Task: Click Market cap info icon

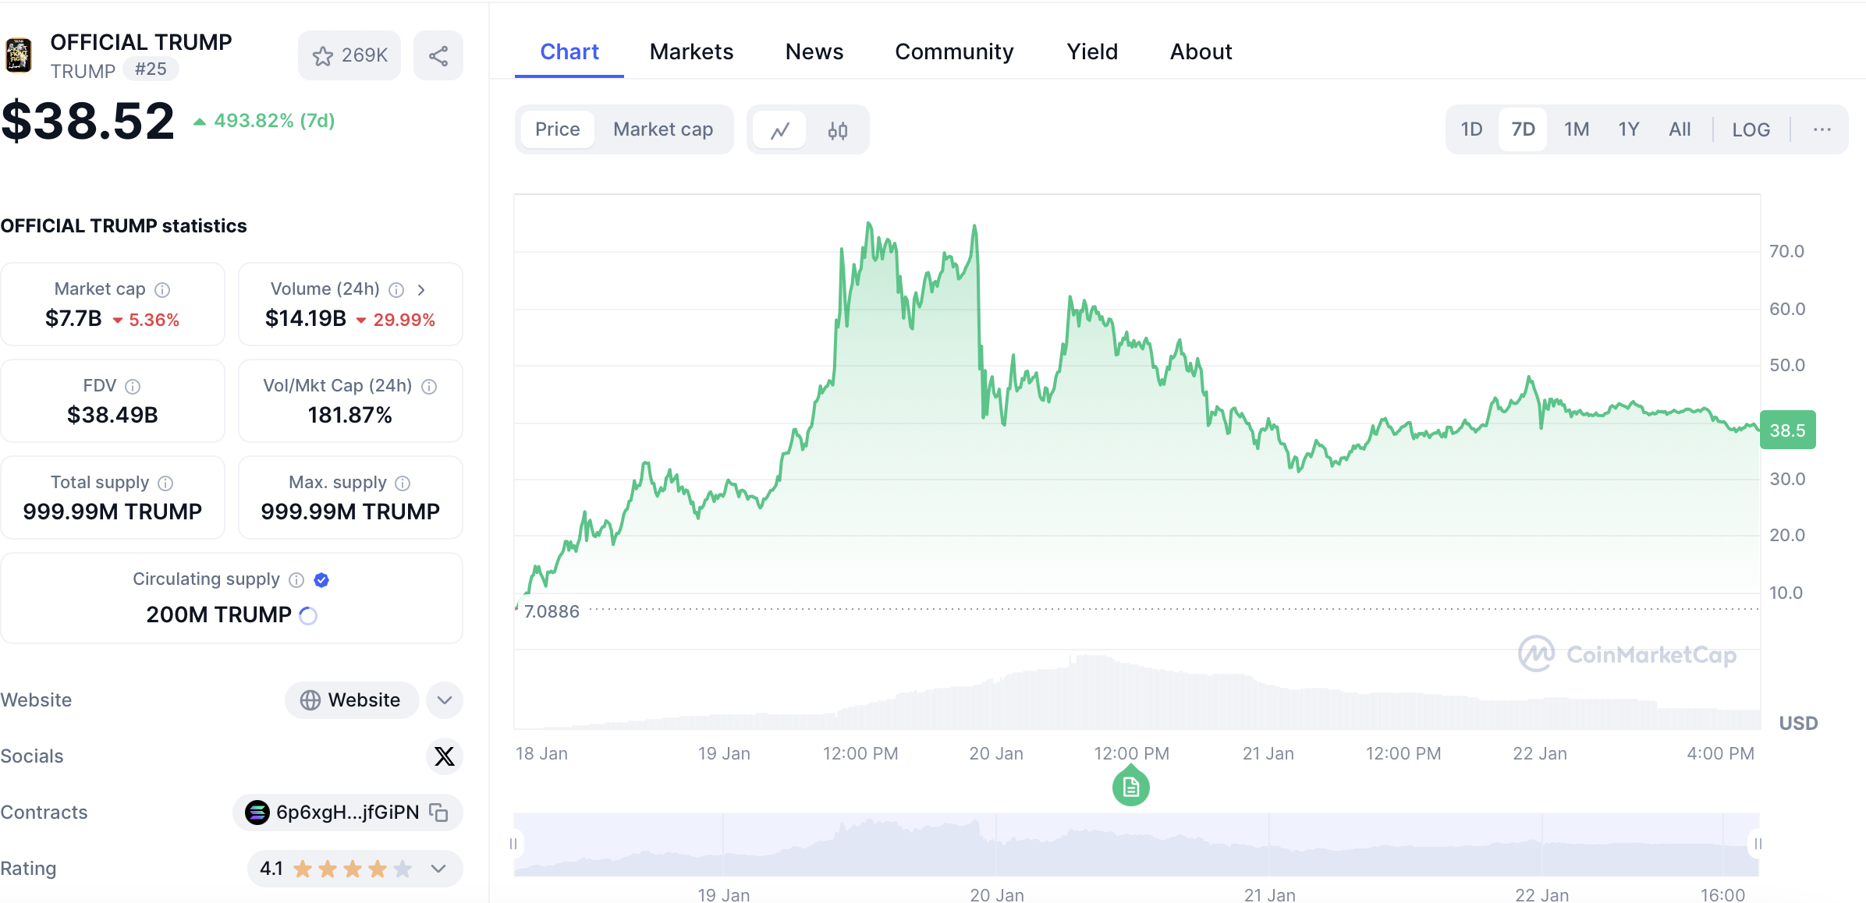Action: click(162, 289)
